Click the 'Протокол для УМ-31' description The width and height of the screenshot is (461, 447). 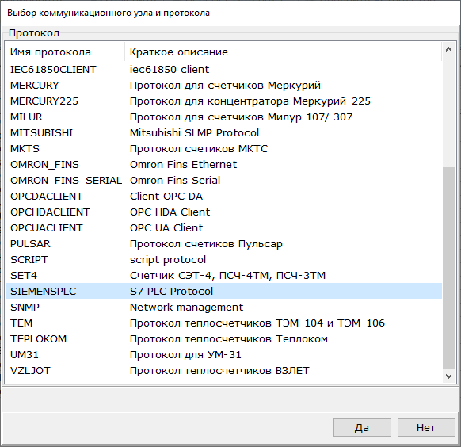(185, 355)
